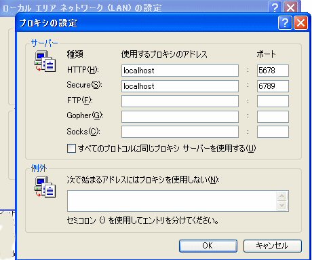Click the キャンセル button

pyautogui.click(x=273, y=246)
